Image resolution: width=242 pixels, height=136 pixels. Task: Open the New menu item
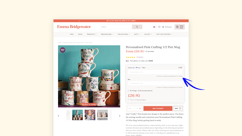(72, 34)
